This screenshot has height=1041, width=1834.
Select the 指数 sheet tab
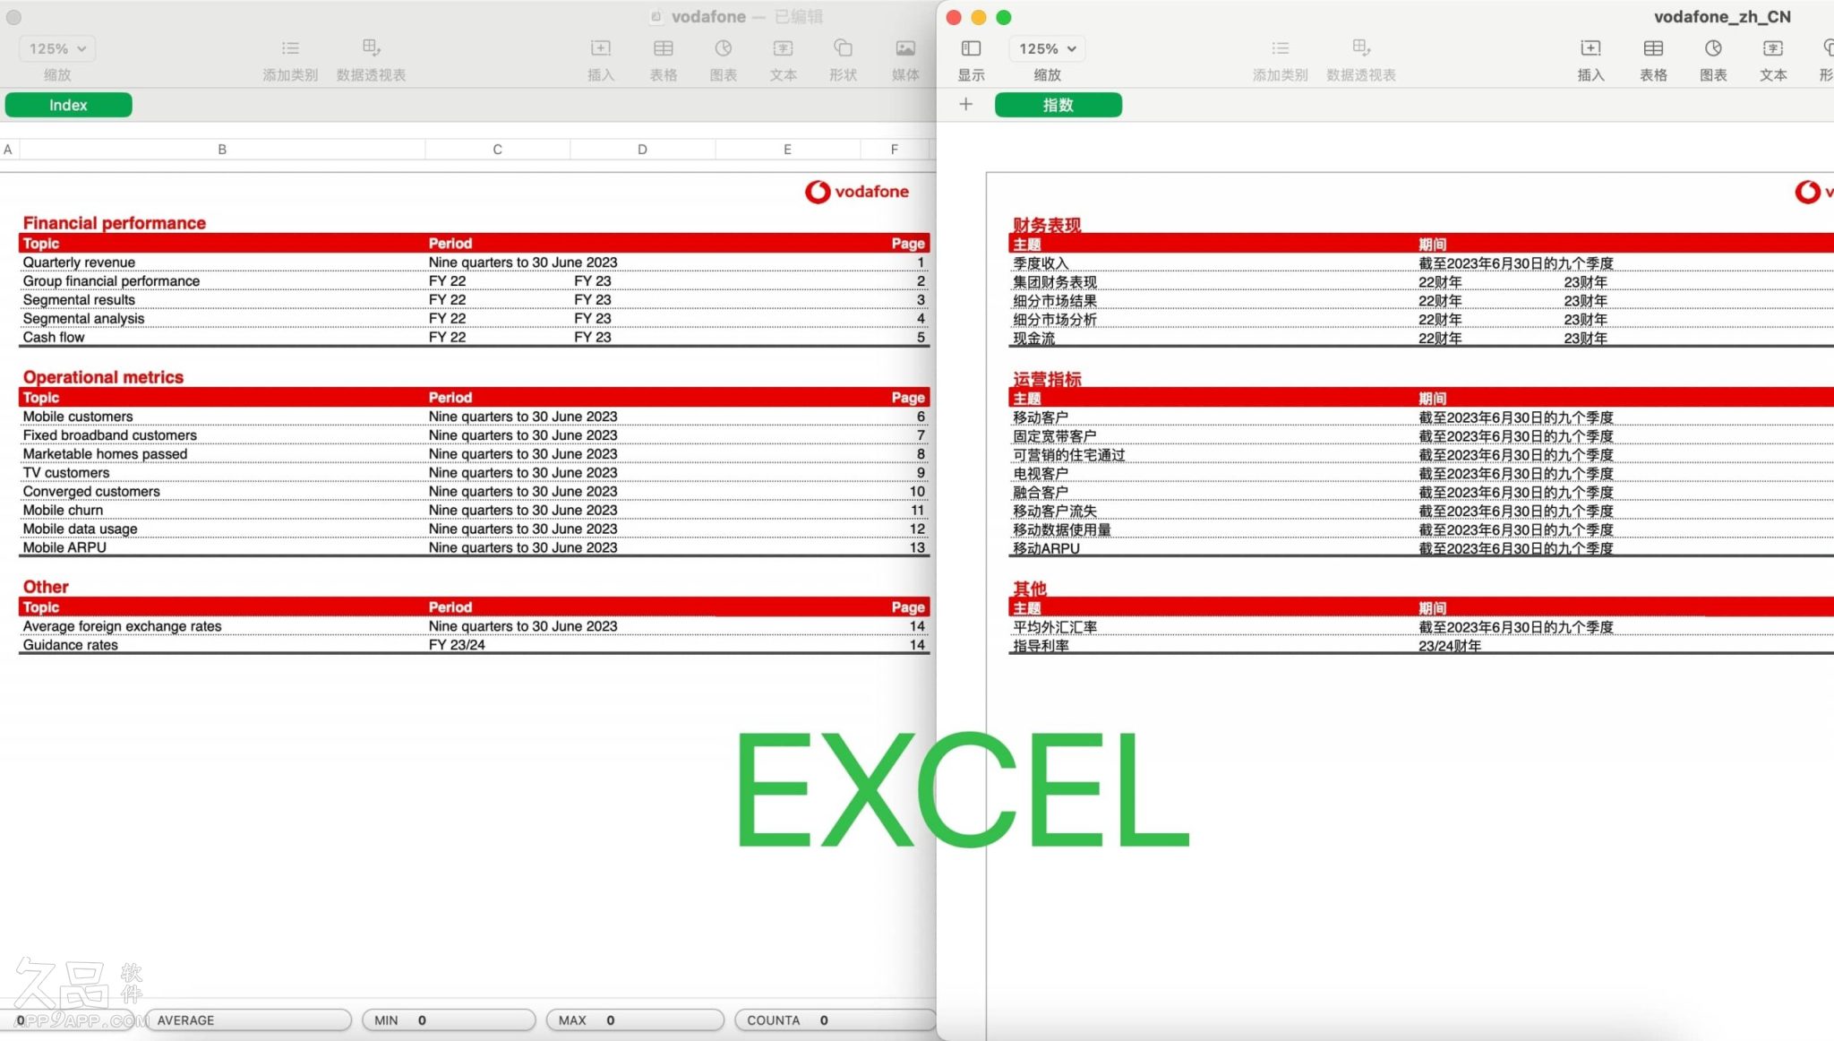tap(1058, 105)
